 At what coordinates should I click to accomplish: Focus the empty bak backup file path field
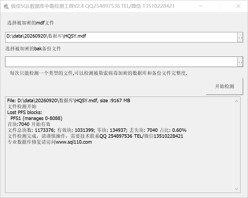point(121,62)
